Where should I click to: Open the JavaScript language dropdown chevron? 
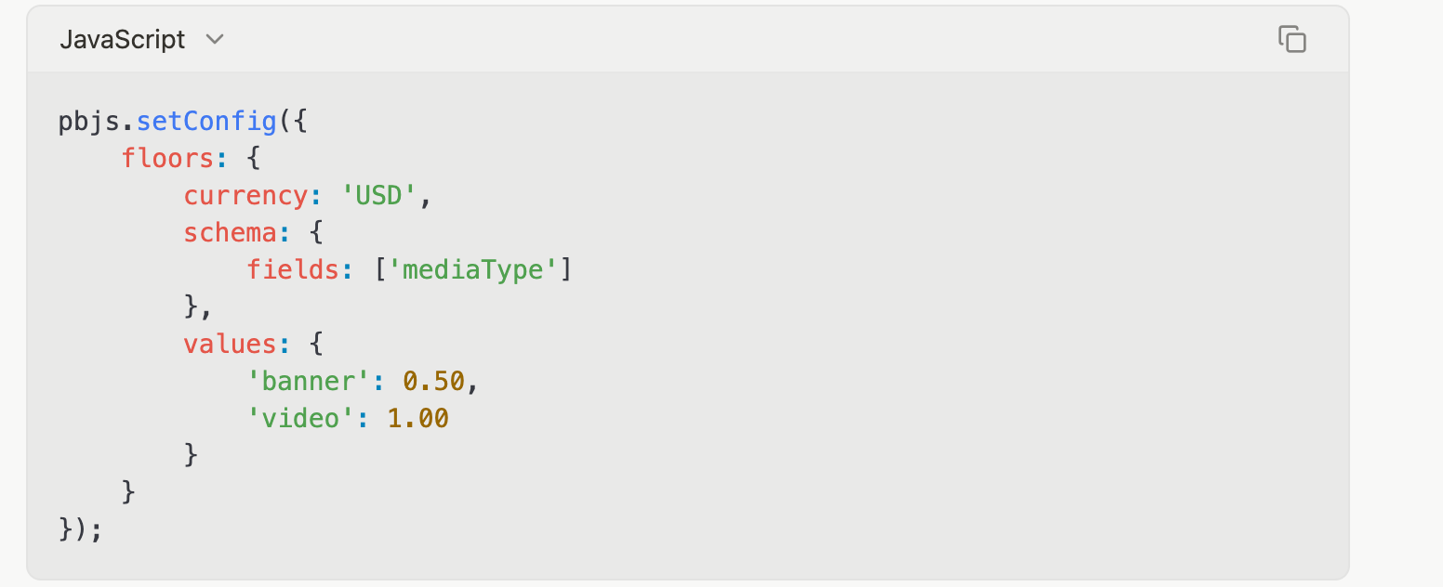click(215, 40)
